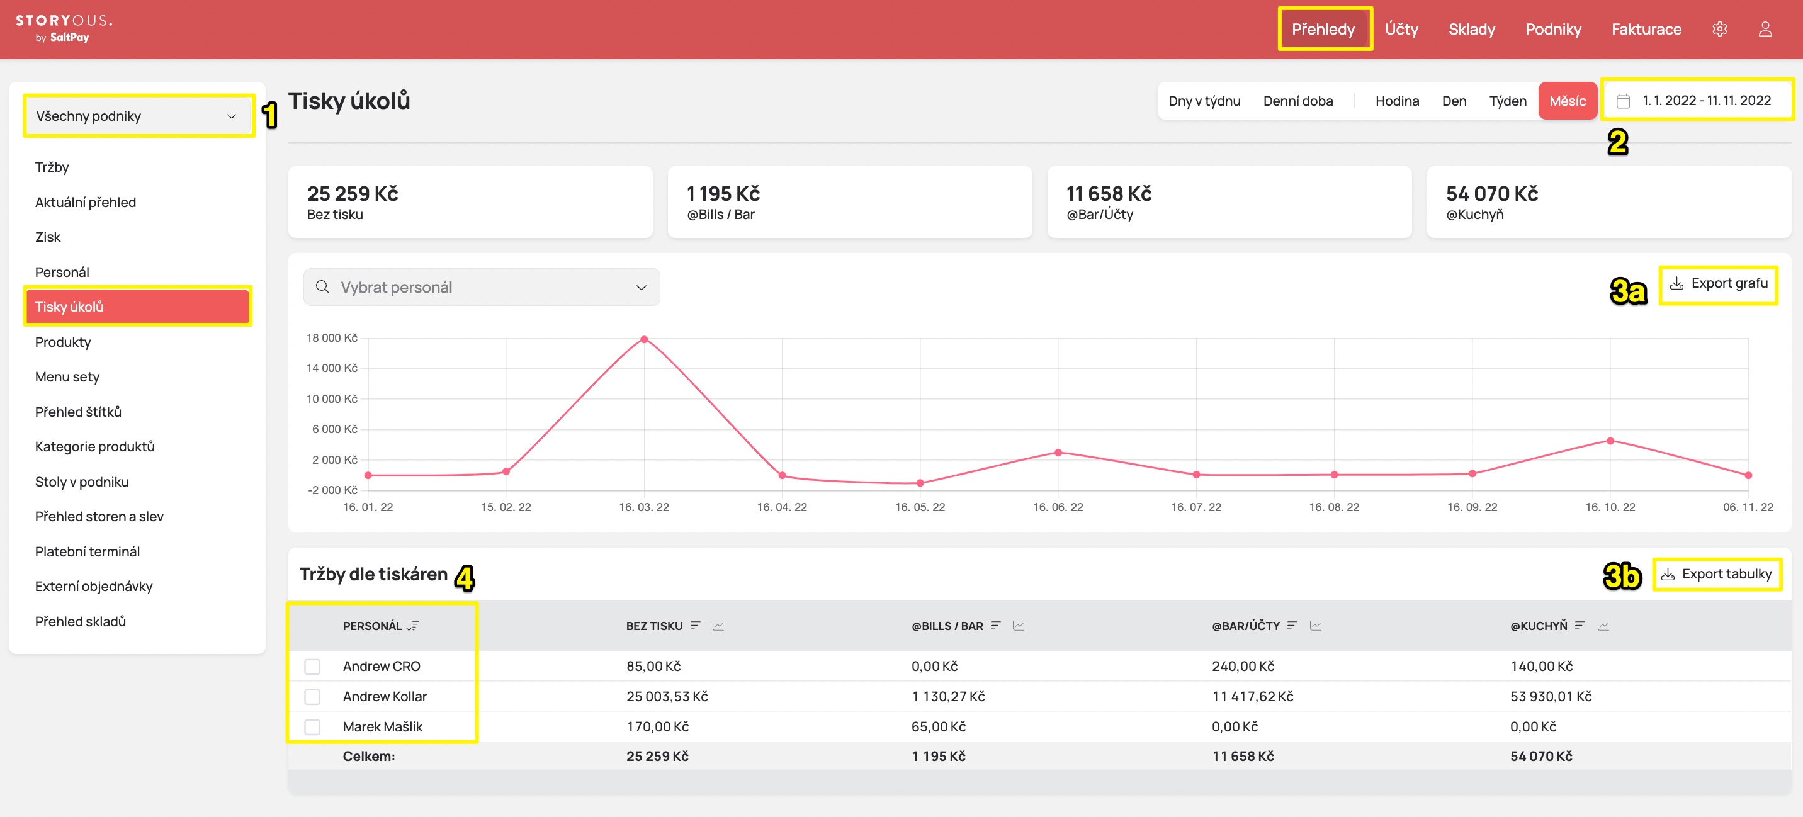This screenshot has width=1803, height=817.
Task: Open Externí objednávky in sidebar
Action: click(x=94, y=587)
